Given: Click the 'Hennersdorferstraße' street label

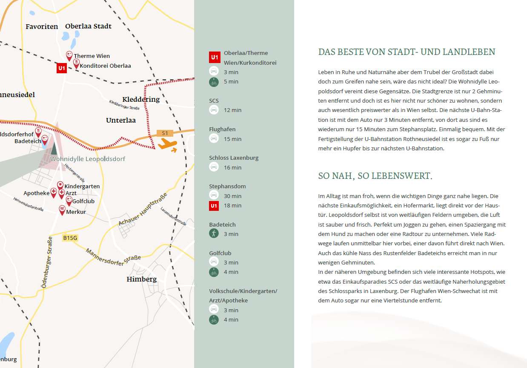Looking at the screenshot, I should pos(29,204).
